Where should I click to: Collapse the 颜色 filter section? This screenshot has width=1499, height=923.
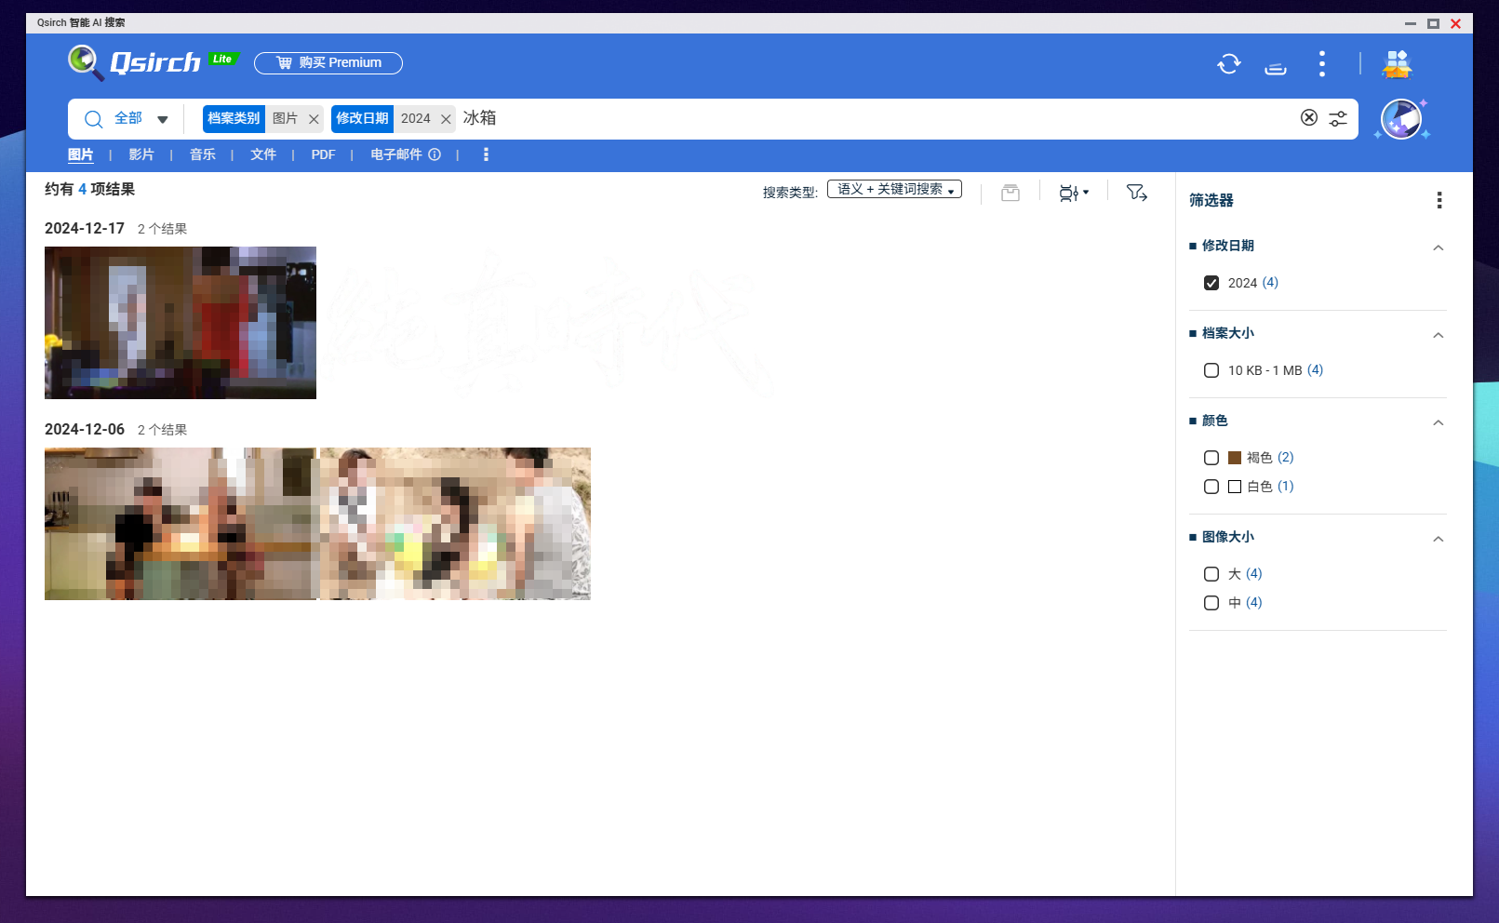pos(1438,422)
